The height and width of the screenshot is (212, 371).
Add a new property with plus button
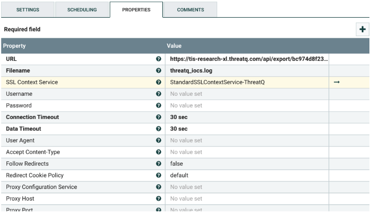[362, 30]
